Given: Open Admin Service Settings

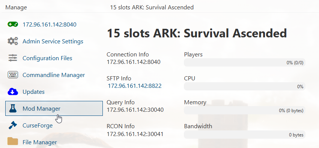Looking at the screenshot, I should 53,41.
